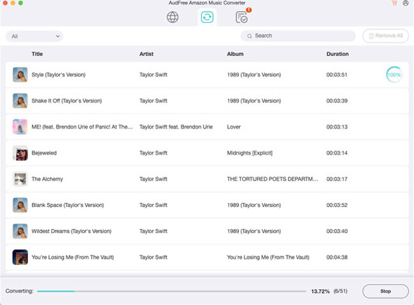Select The Alchemy track title
Image resolution: width=414 pixels, height=305 pixels.
tap(47, 179)
